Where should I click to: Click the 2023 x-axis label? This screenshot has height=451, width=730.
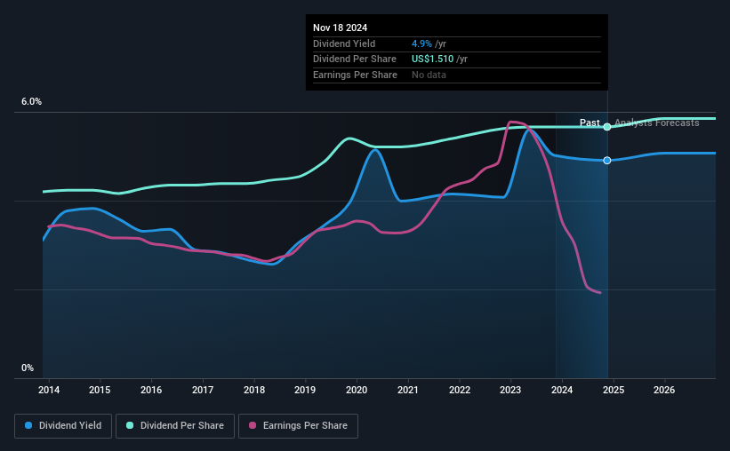(510, 390)
